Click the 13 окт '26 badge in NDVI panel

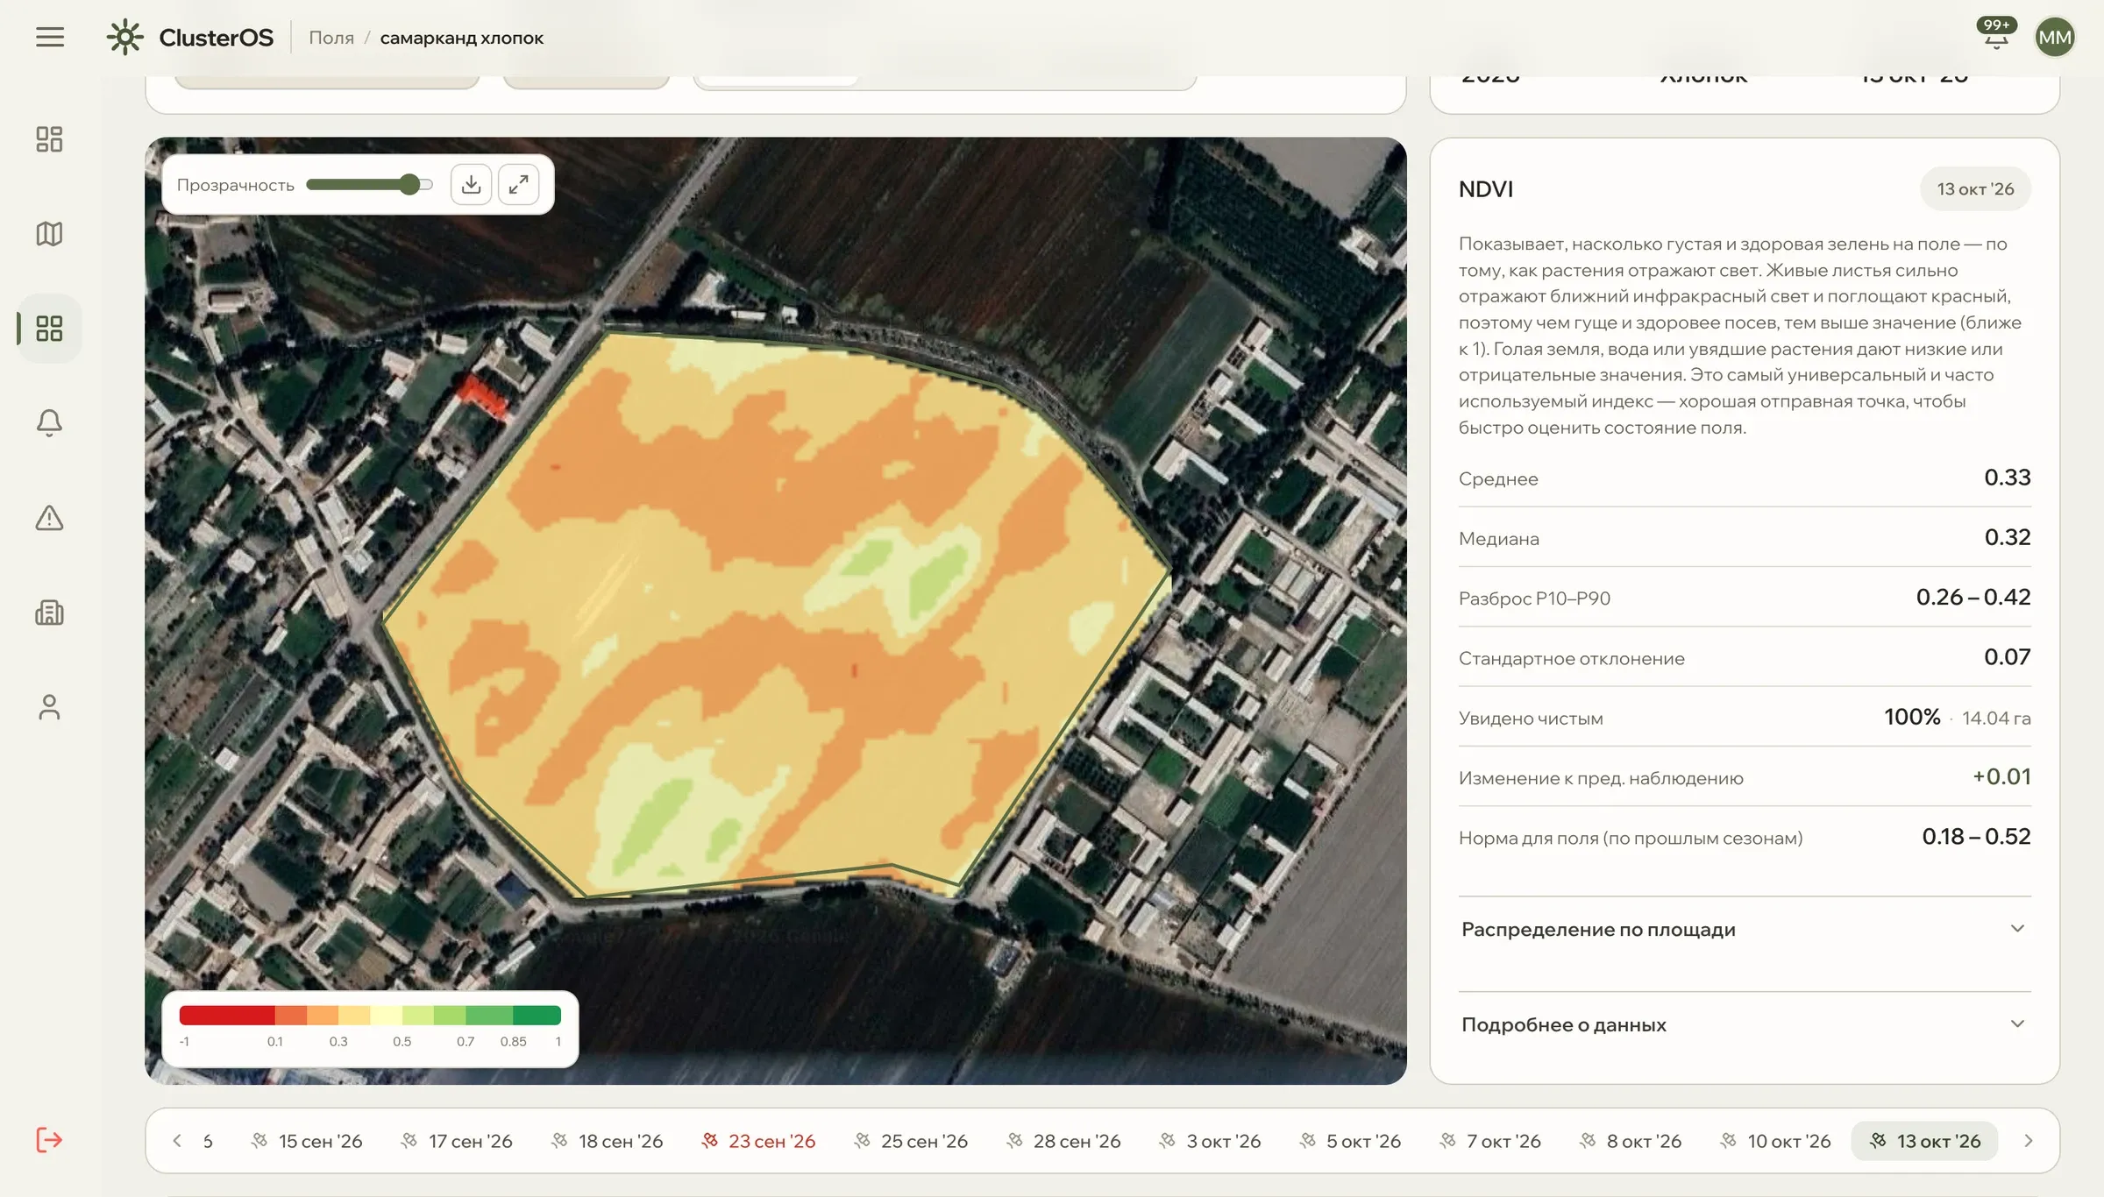1975,188
